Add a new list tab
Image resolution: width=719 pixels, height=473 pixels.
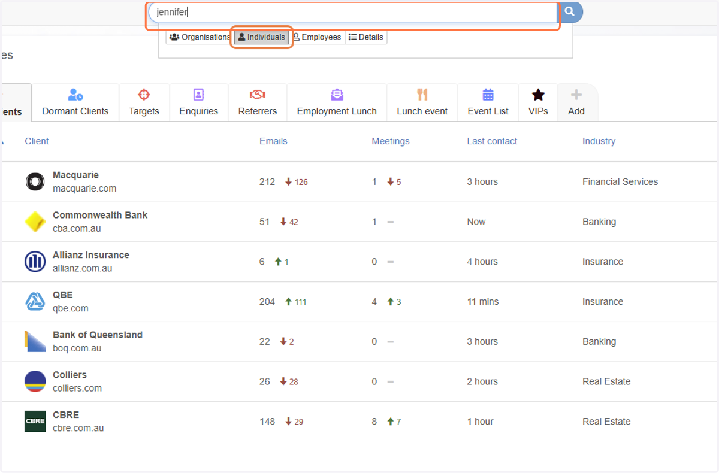tap(576, 102)
